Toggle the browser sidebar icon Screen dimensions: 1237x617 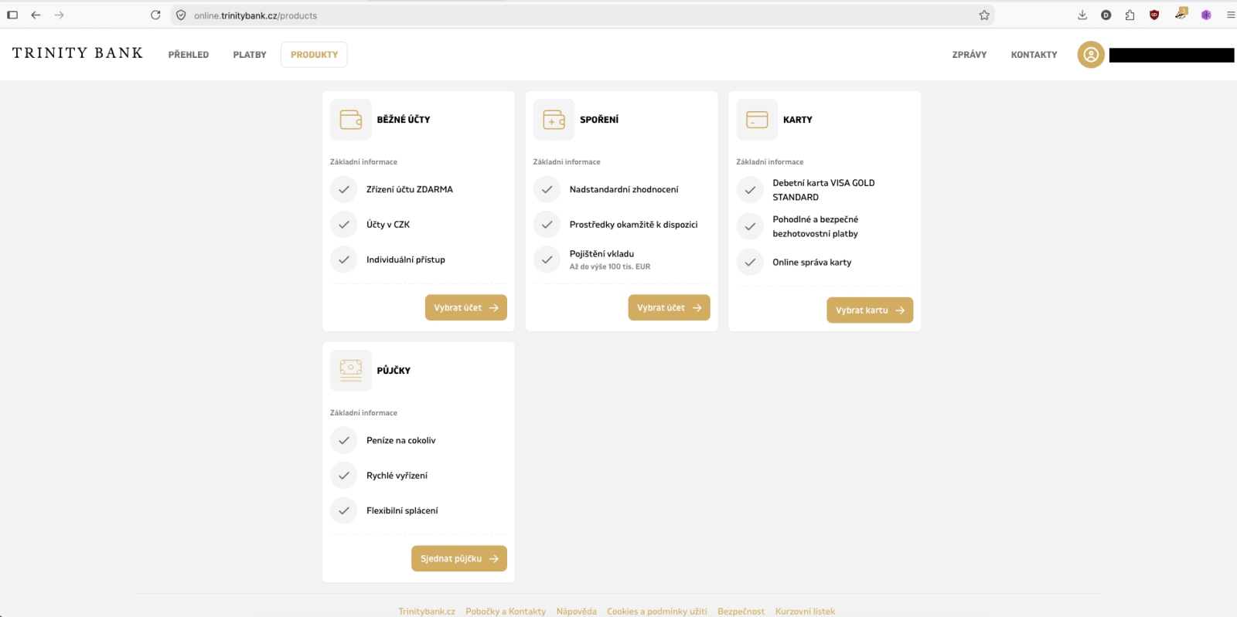[12, 15]
